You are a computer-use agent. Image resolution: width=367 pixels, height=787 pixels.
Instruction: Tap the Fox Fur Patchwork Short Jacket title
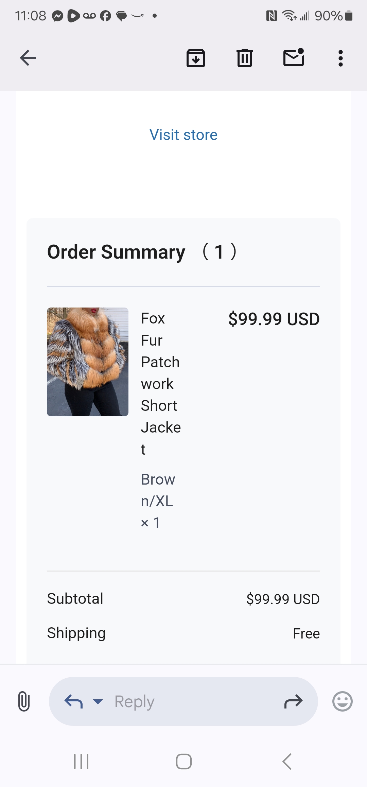point(161,384)
